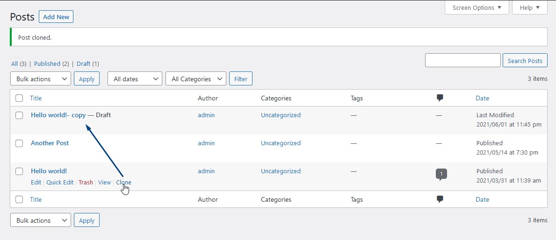556x240 pixels.
Task: Click the Add New post button
Action: coord(56,17)
